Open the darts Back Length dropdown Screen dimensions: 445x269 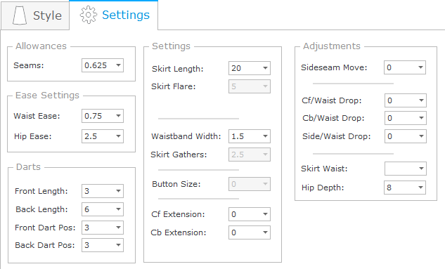pos(103,209)
